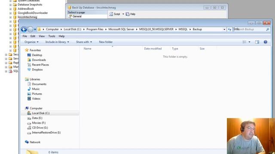Select Computer in the address breadcrumb

52,30
